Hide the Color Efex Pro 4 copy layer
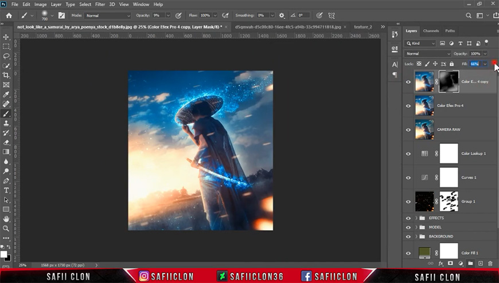499x283 pixels. pyautogui.click(x=408, y=82)
